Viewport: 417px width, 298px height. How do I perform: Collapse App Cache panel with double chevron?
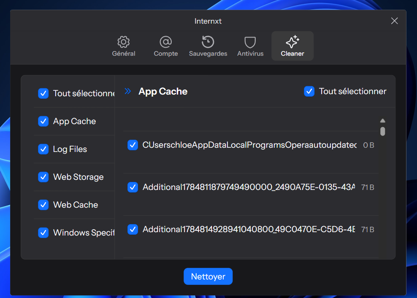(x=128, y=91)
